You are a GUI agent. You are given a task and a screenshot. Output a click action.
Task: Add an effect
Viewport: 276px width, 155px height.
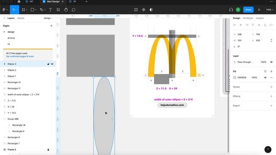tap(271, 96)
